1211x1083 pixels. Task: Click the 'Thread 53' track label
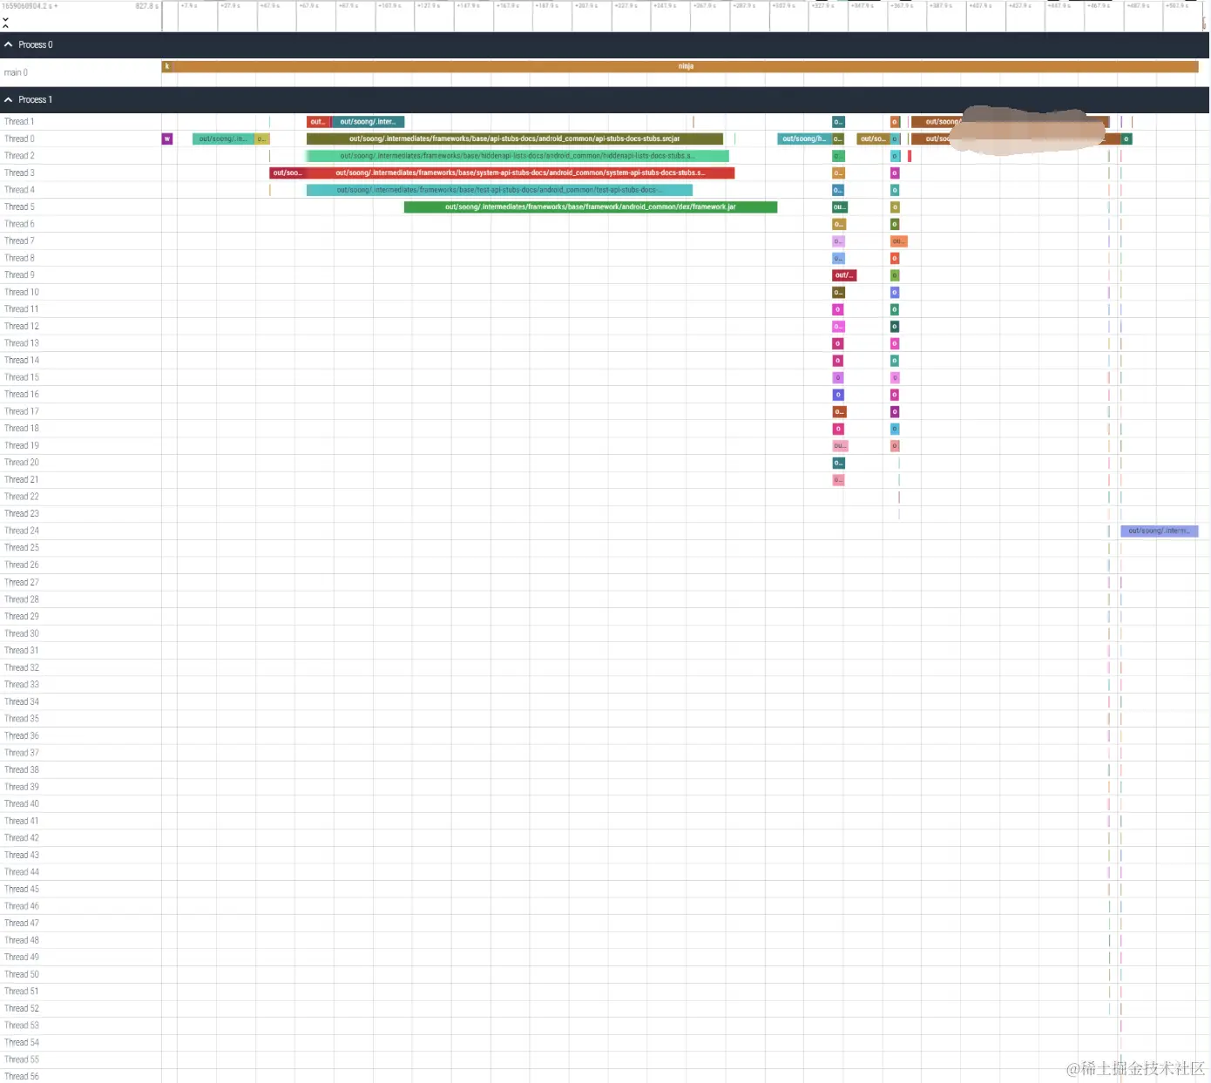pos(22,1025)
